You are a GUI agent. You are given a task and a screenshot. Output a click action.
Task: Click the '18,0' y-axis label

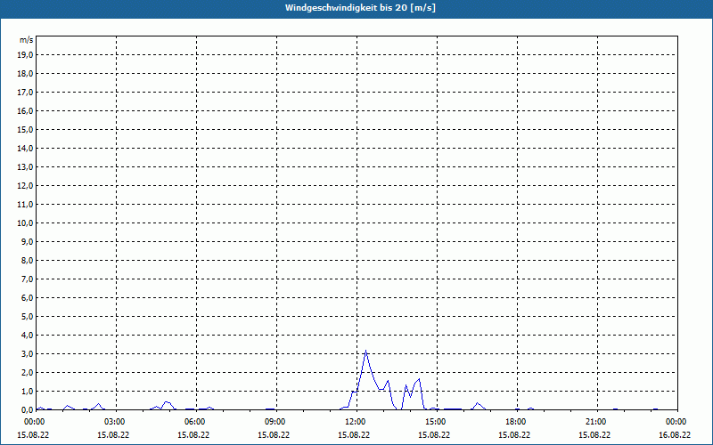[x=25, y=74]
